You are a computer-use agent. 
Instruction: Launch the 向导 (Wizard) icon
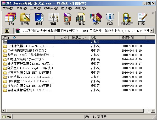pos(96,19)
